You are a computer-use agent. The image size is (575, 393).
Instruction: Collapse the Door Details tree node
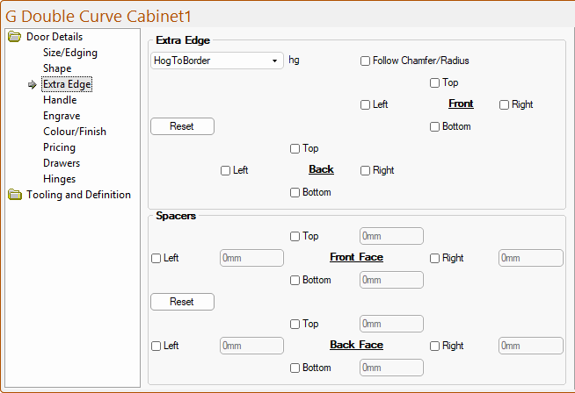coord(55,37)
